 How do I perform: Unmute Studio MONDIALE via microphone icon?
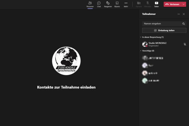[x=185, y=44]
